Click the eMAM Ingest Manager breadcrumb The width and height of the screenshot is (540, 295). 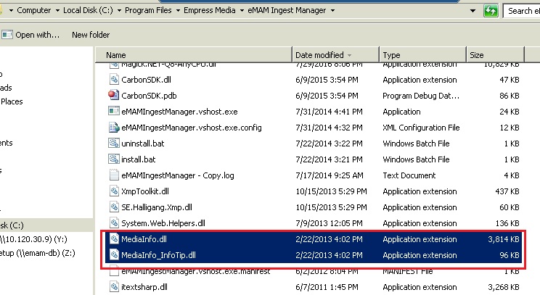tap(287, 10)
